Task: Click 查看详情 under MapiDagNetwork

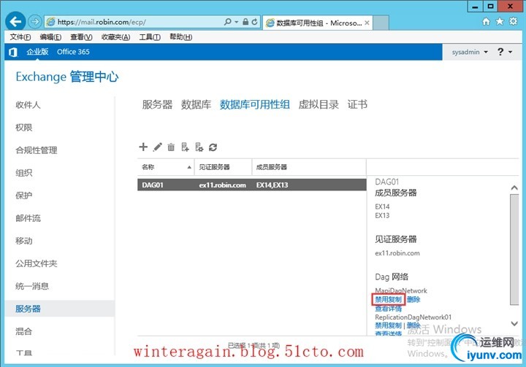Action: (x=388, y=309)
